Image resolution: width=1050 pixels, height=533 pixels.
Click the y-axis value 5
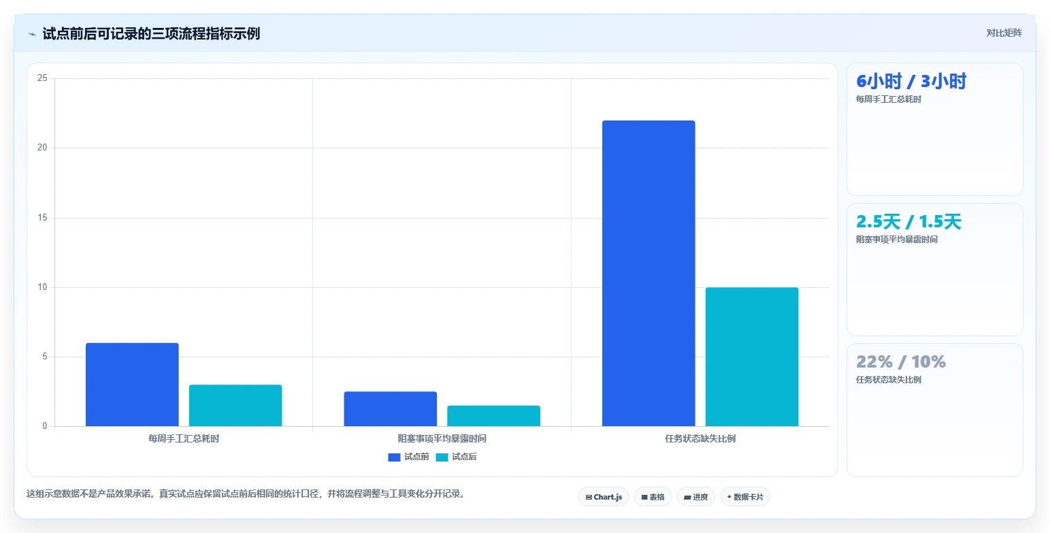[45, 357]
